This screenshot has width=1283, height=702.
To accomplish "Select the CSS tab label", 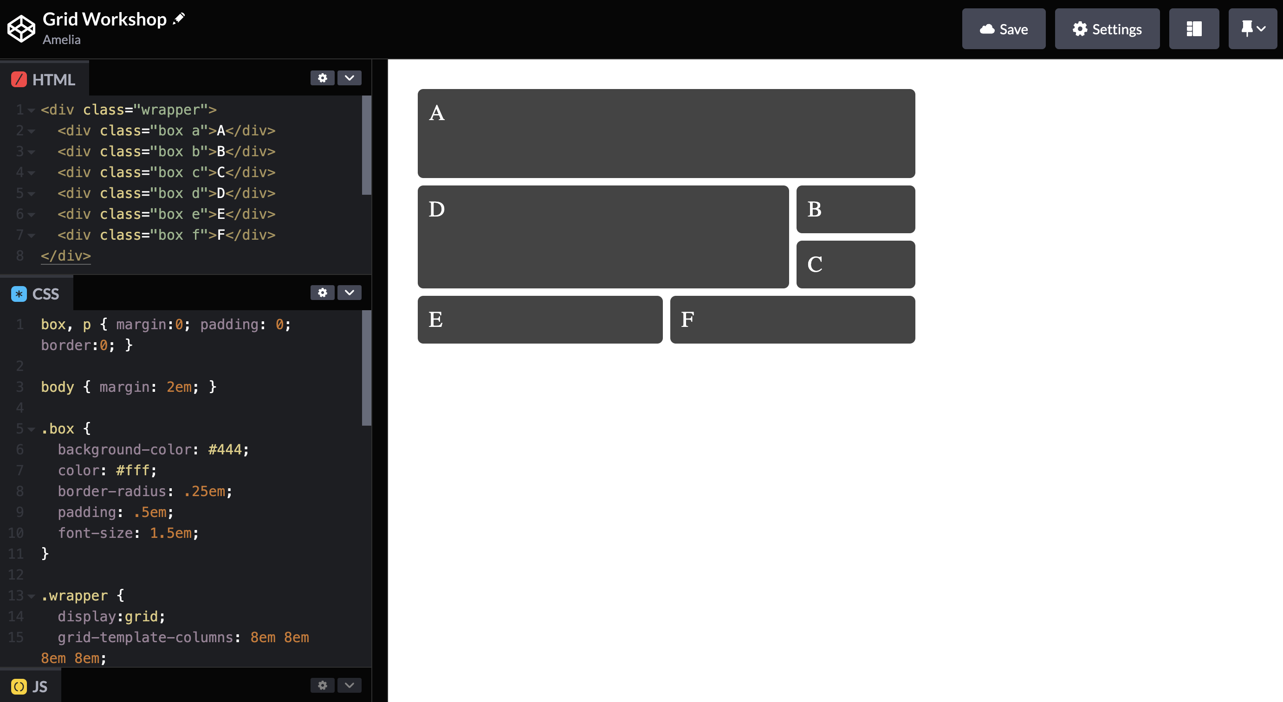I will (x=46, y=293).
